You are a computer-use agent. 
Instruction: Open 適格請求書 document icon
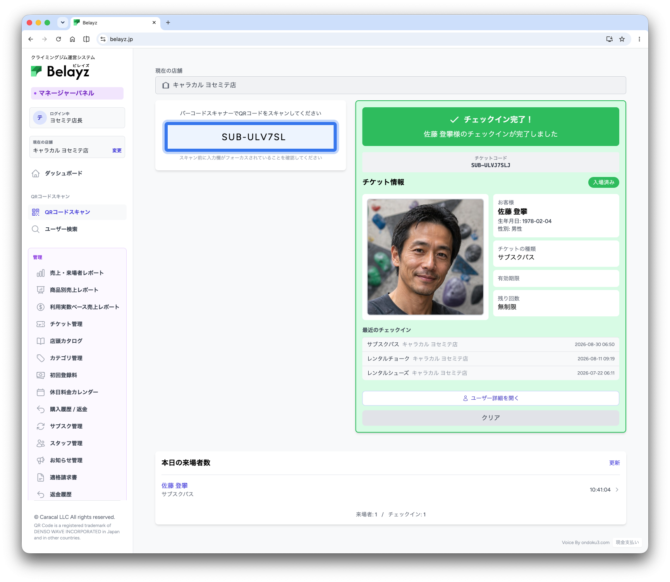coord(41,477)
